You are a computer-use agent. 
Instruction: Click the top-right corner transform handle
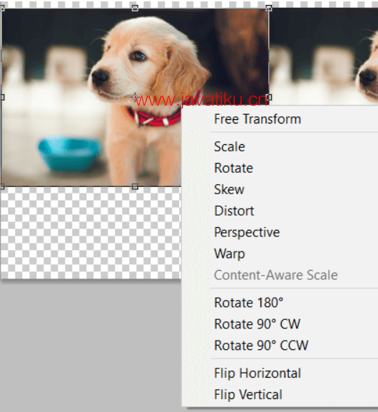(269, 8)
